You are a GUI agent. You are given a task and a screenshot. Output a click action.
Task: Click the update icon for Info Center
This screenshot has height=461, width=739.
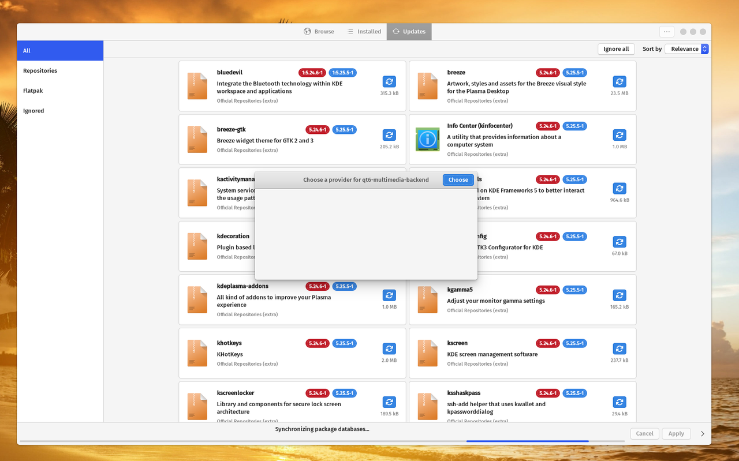click(x=619, y=135)
